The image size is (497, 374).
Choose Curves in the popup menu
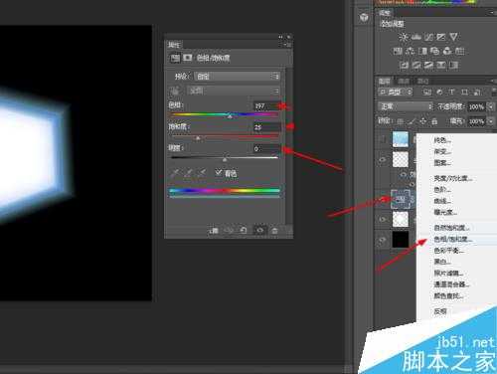[442, 201]
